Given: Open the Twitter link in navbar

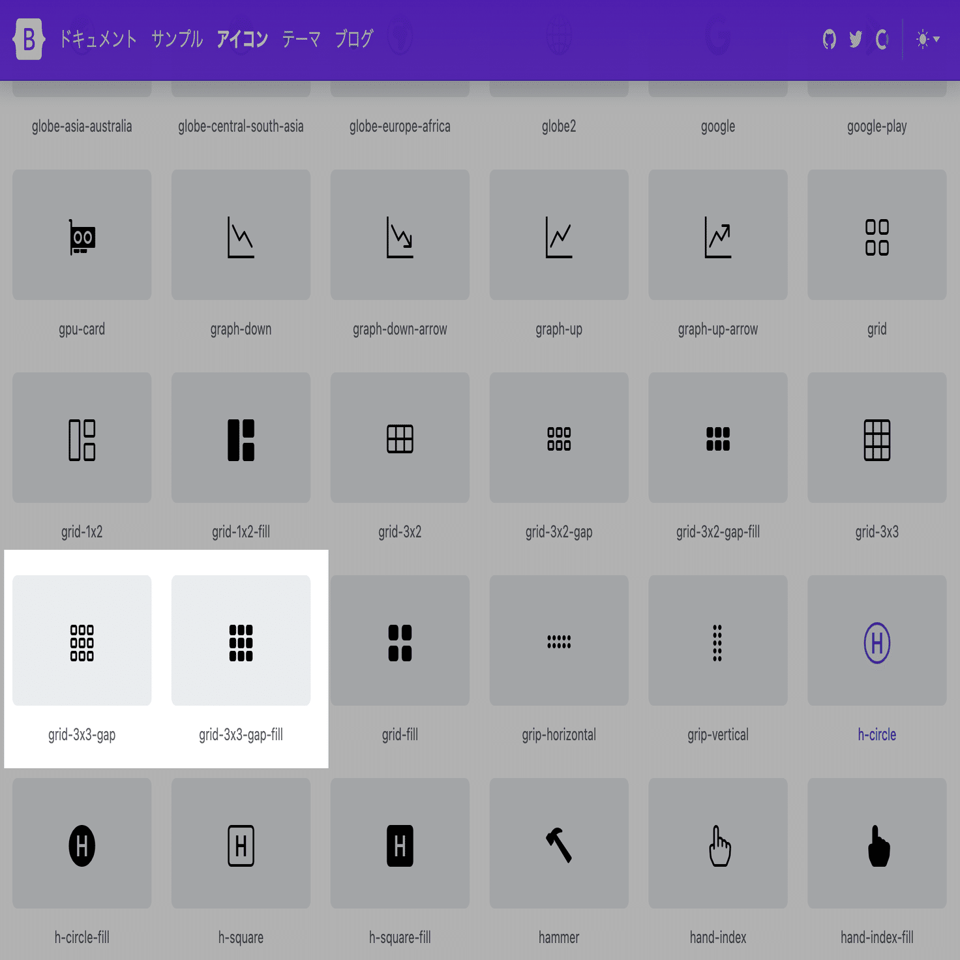Looking at the screenshot, I should point(856,39).
